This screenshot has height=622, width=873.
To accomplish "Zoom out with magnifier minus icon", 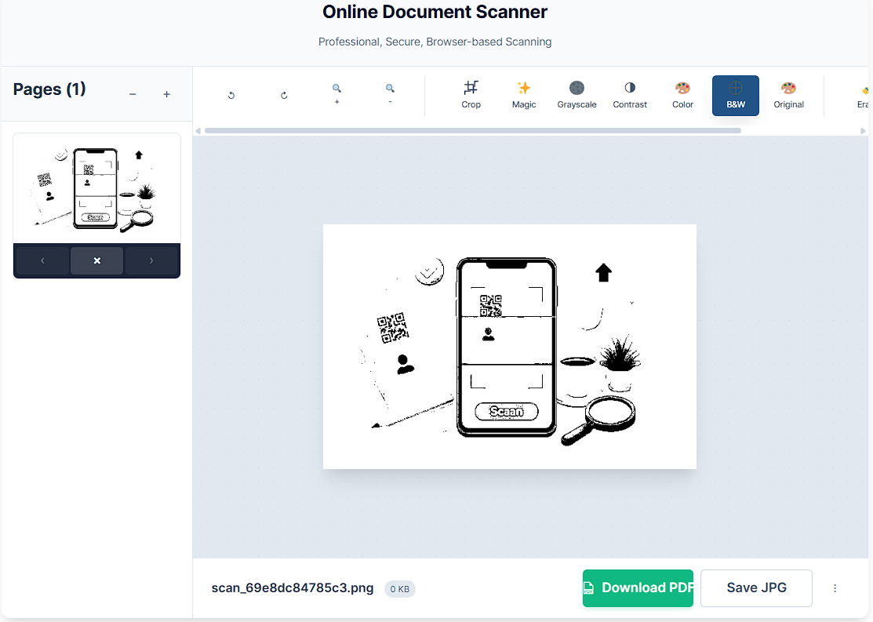I will click(x=390, y=95).
